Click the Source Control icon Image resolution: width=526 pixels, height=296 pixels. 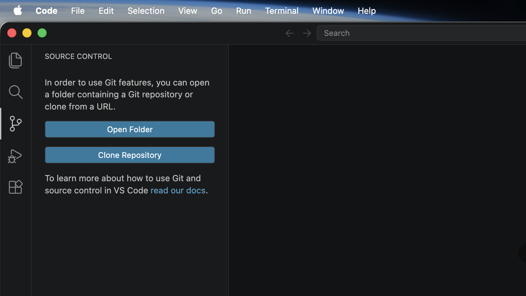[15, 124]
